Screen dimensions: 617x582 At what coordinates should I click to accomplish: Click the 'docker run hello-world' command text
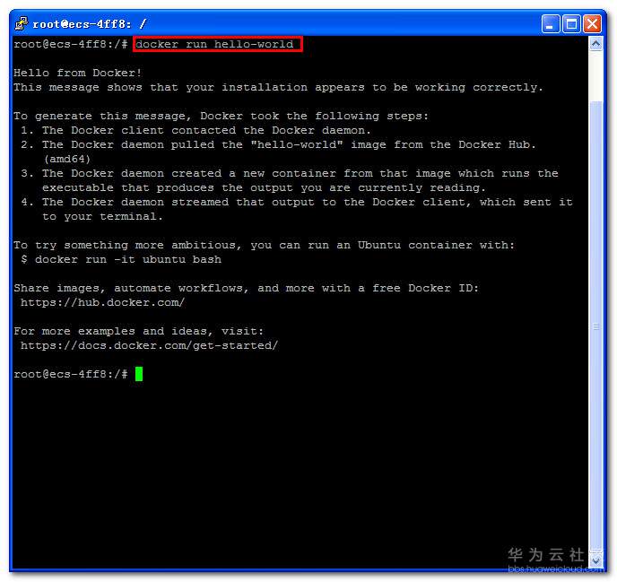click(x=214, y=44)
